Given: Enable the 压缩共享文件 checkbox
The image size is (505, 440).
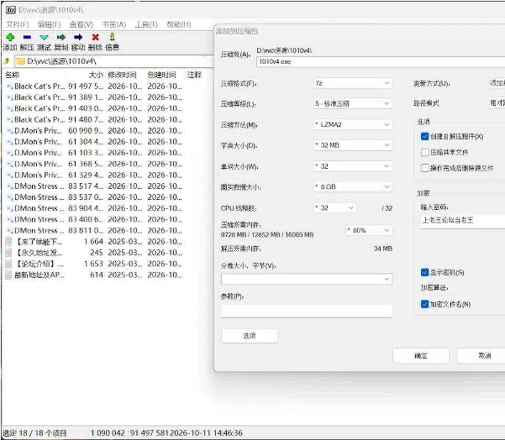Looking at the screenshot, I should (425, 152).
